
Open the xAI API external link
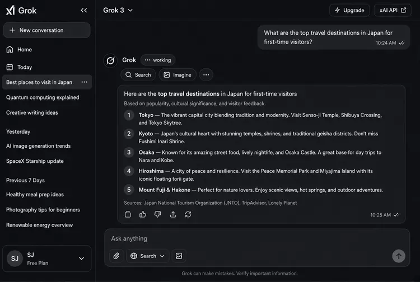pos(393,11)
